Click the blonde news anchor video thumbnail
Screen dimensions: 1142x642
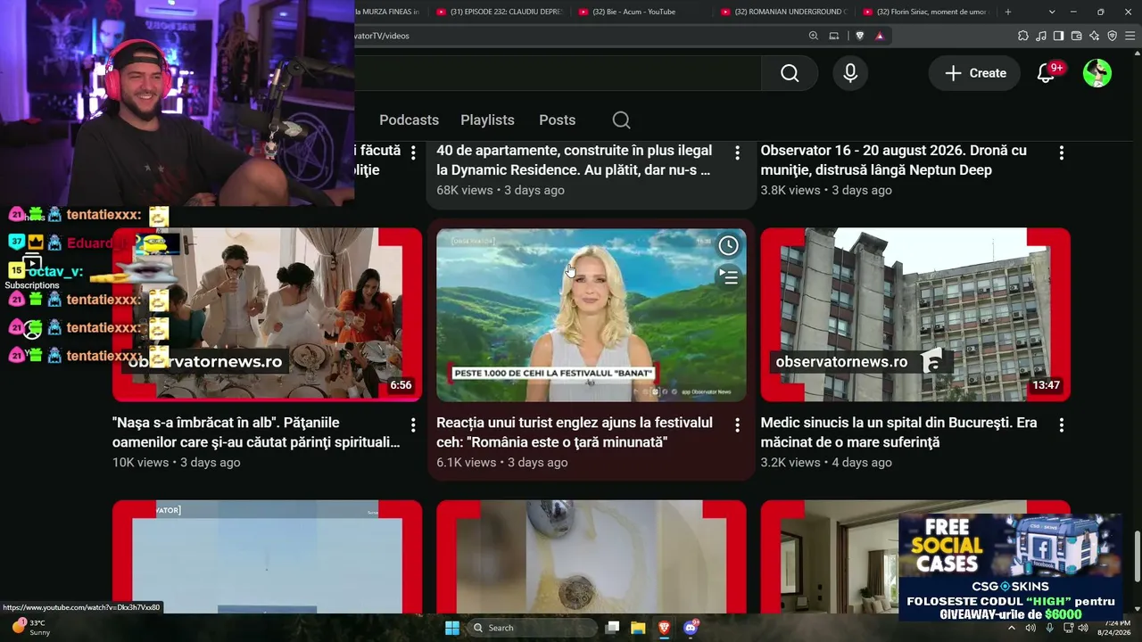point(592,315)
